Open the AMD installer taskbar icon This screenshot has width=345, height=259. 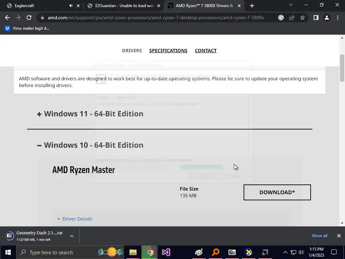(265, 252)
